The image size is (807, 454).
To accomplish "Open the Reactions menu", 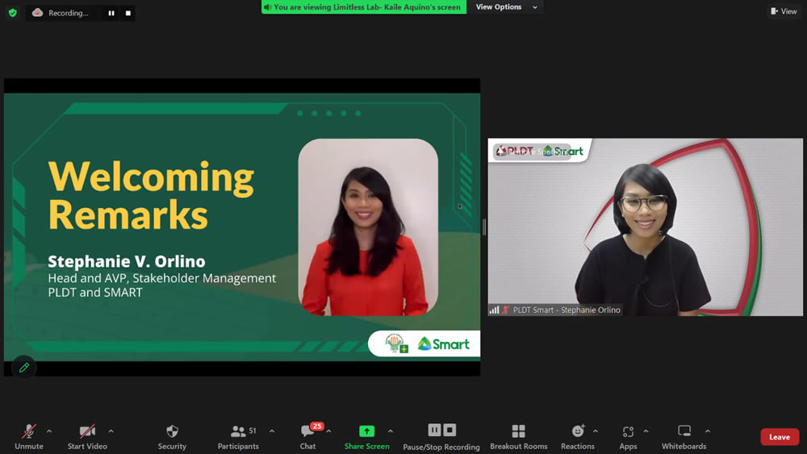I will pos(578,437).
